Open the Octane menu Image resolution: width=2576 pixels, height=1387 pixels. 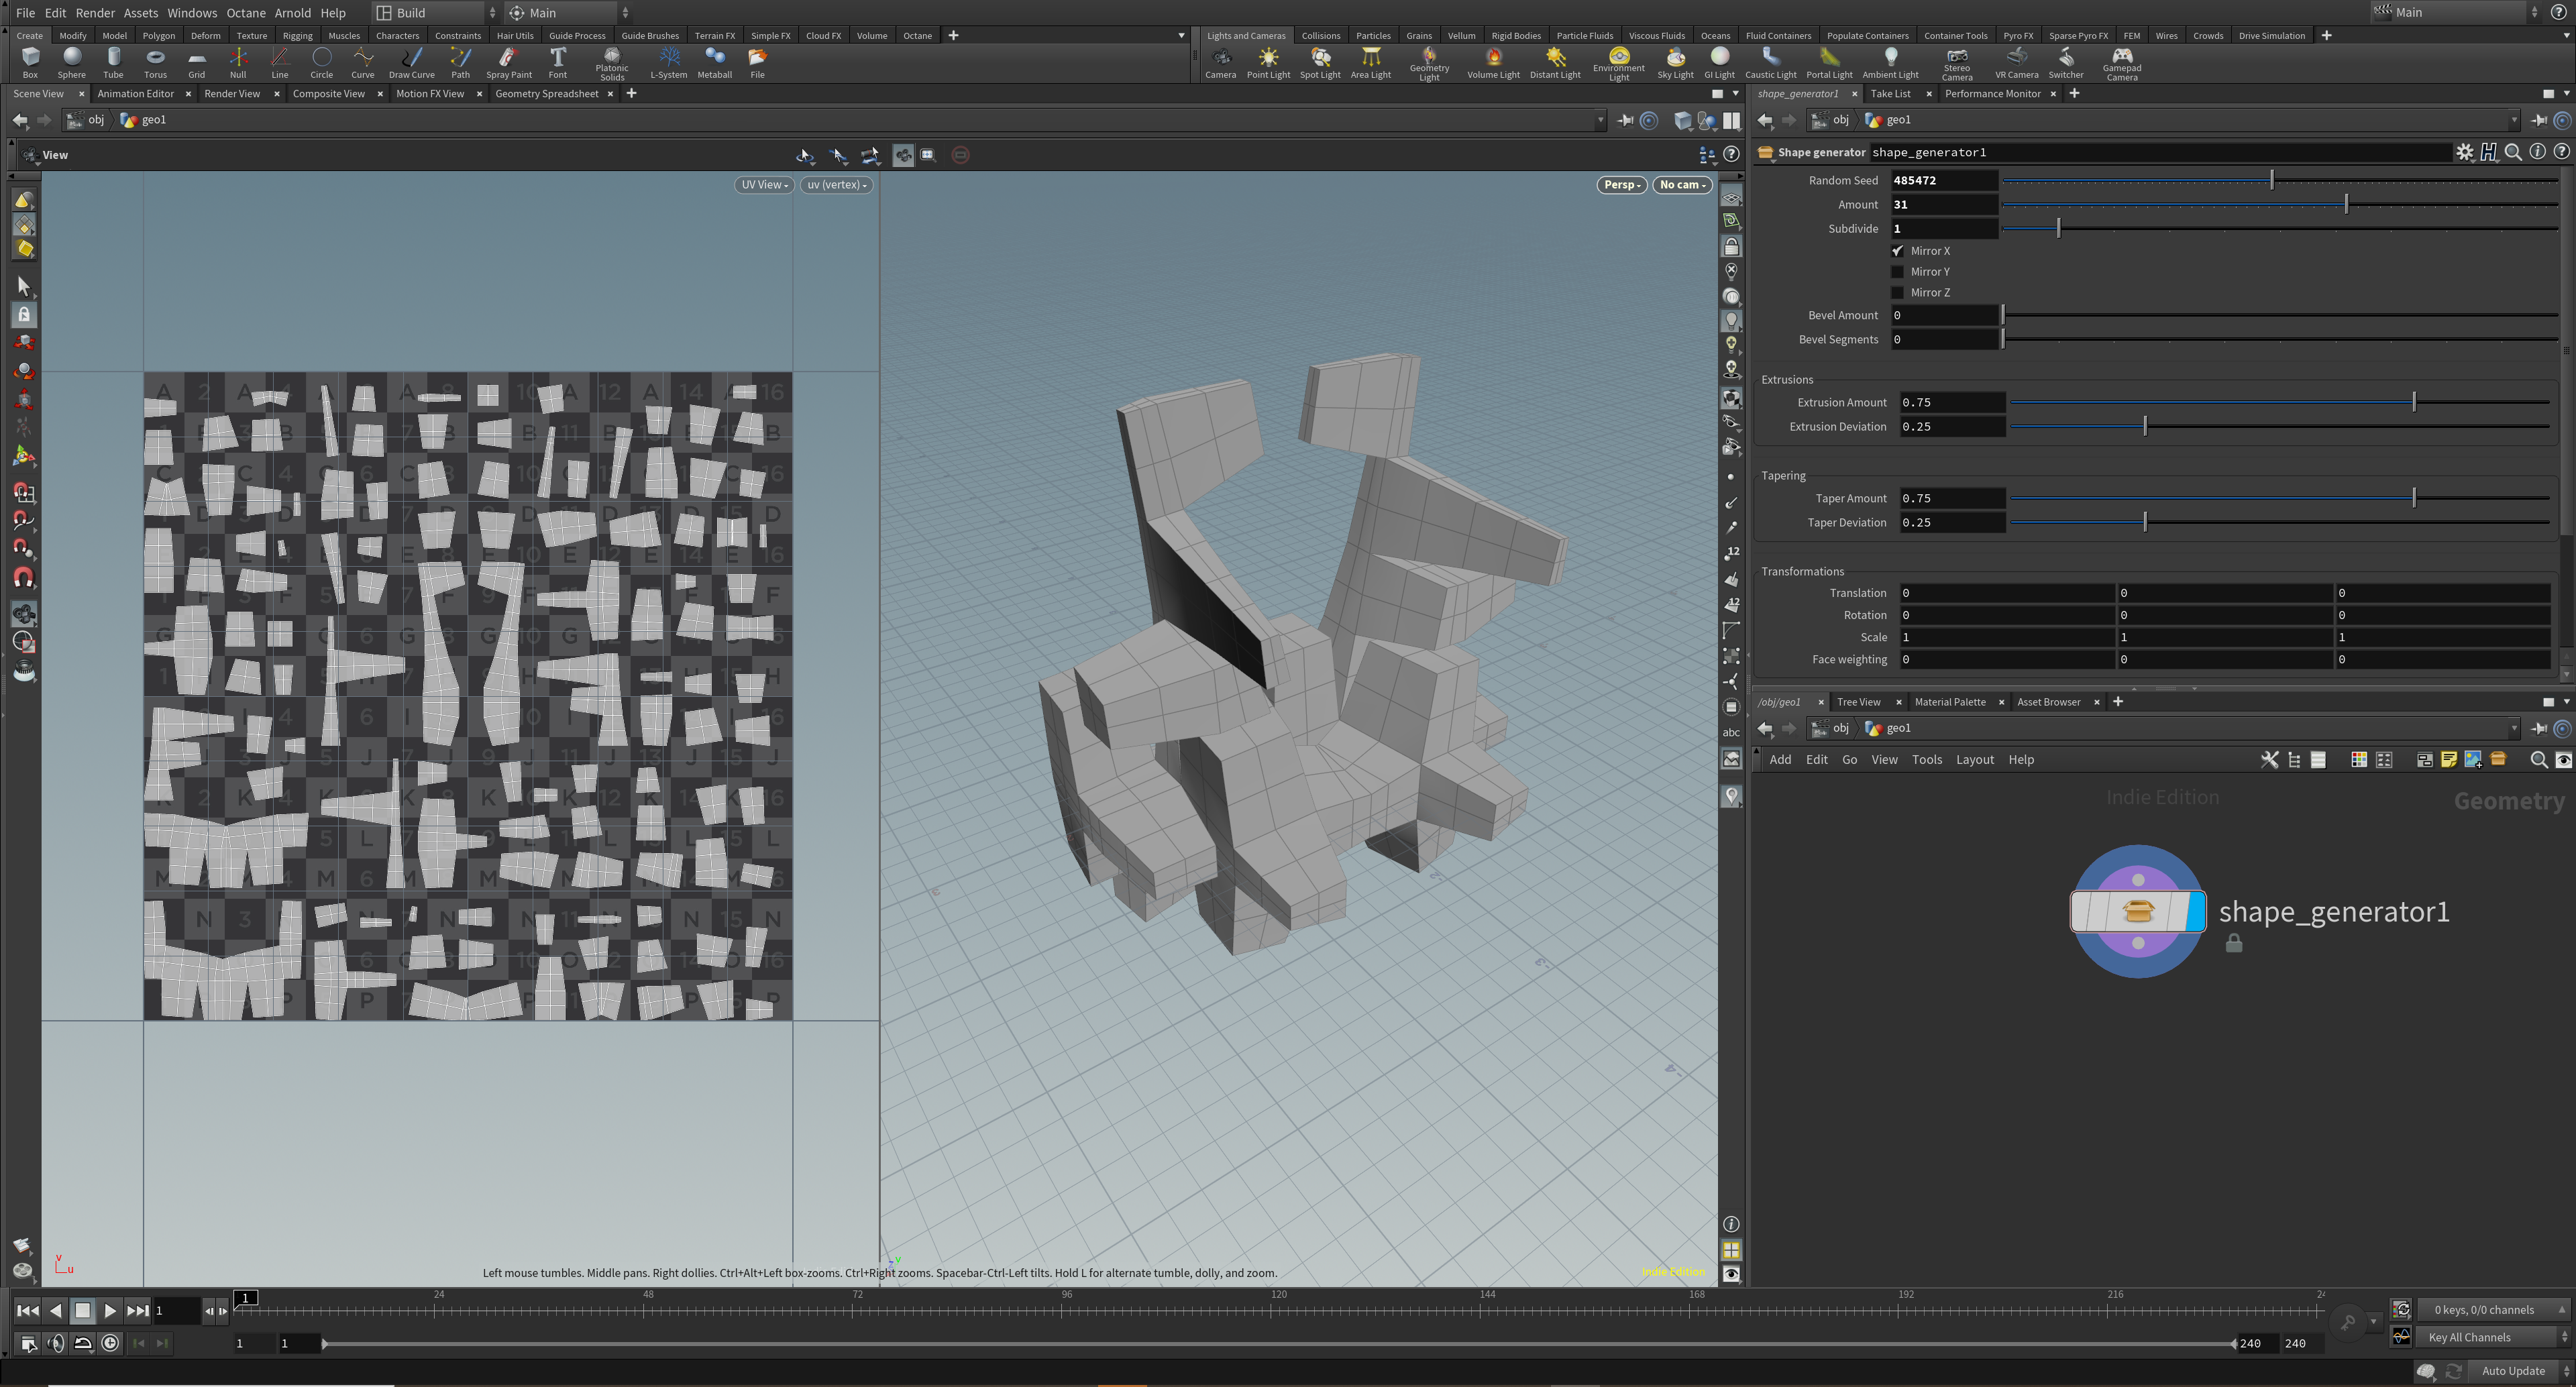click(245, 13)
